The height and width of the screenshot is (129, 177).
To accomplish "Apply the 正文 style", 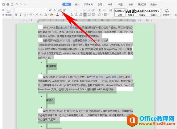I will pos(120,12).
